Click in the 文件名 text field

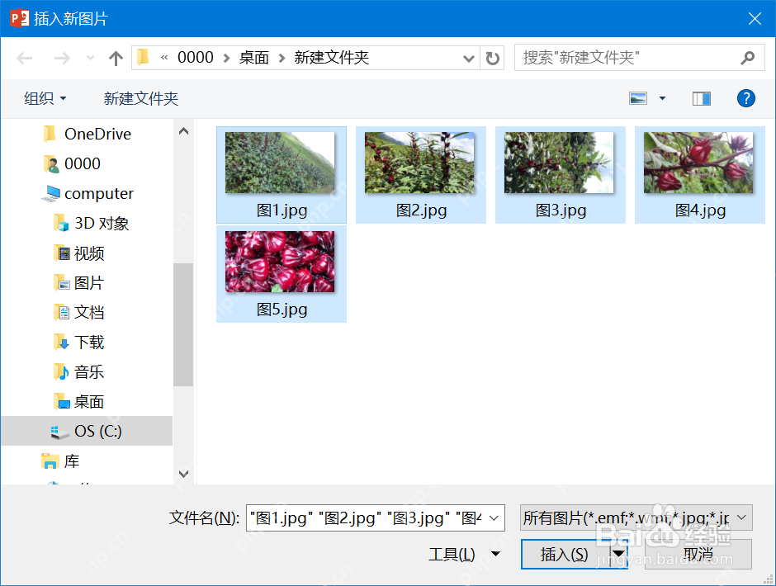pos(365,517)
